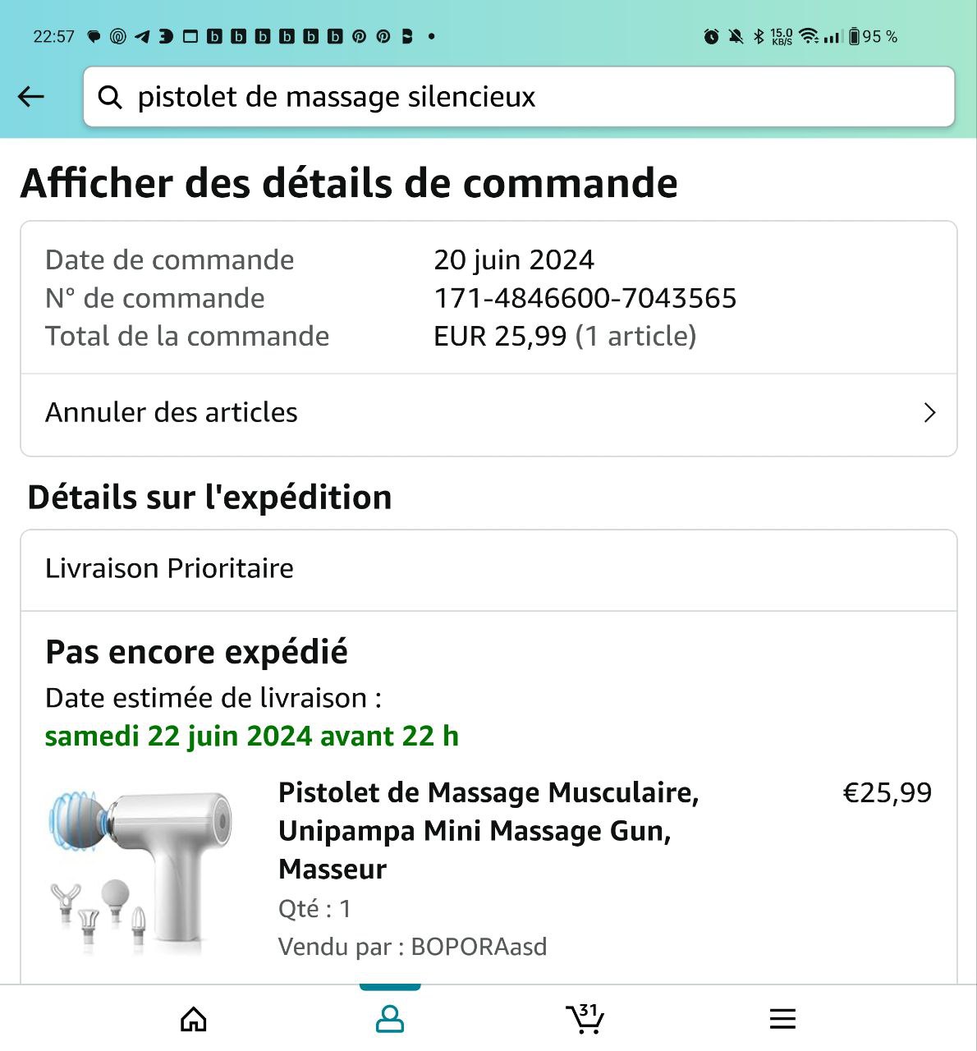Go to Amazon home tab
Screen dimensions: 977x1051
[194, 1019]
